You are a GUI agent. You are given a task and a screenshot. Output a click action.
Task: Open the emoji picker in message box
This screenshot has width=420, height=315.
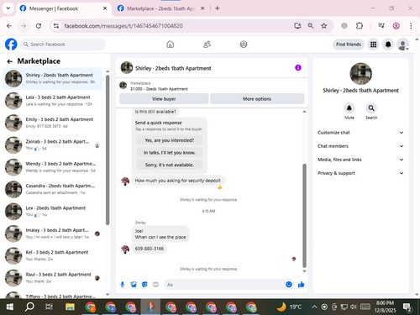point(289,285)
